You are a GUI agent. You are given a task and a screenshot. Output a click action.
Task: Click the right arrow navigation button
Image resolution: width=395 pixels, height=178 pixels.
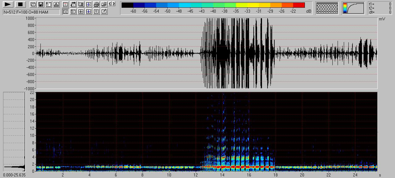click(x=114, y=4)
